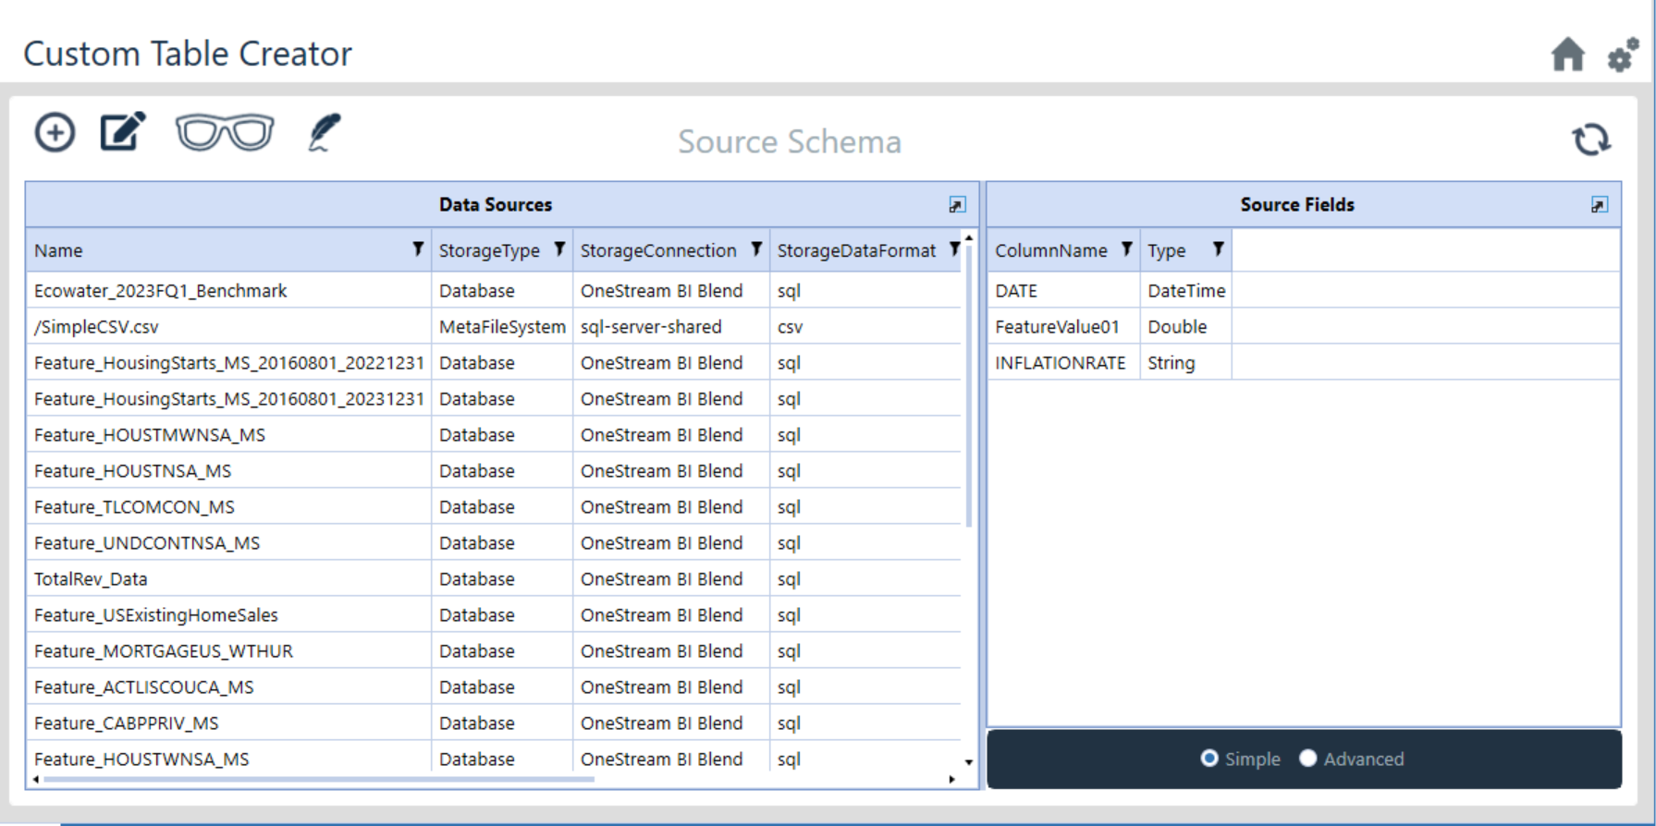Click the glasses preview icon

(225, 132)
